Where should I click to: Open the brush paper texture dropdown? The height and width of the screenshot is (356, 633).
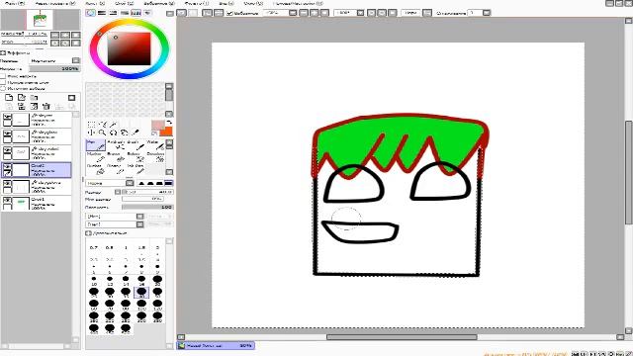click(139, 224)
